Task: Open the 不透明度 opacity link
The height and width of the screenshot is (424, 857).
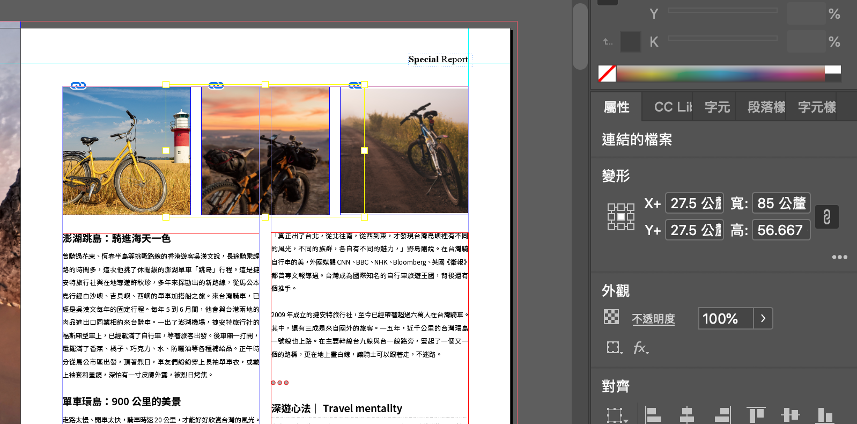Action: click(x=653, y=319)
